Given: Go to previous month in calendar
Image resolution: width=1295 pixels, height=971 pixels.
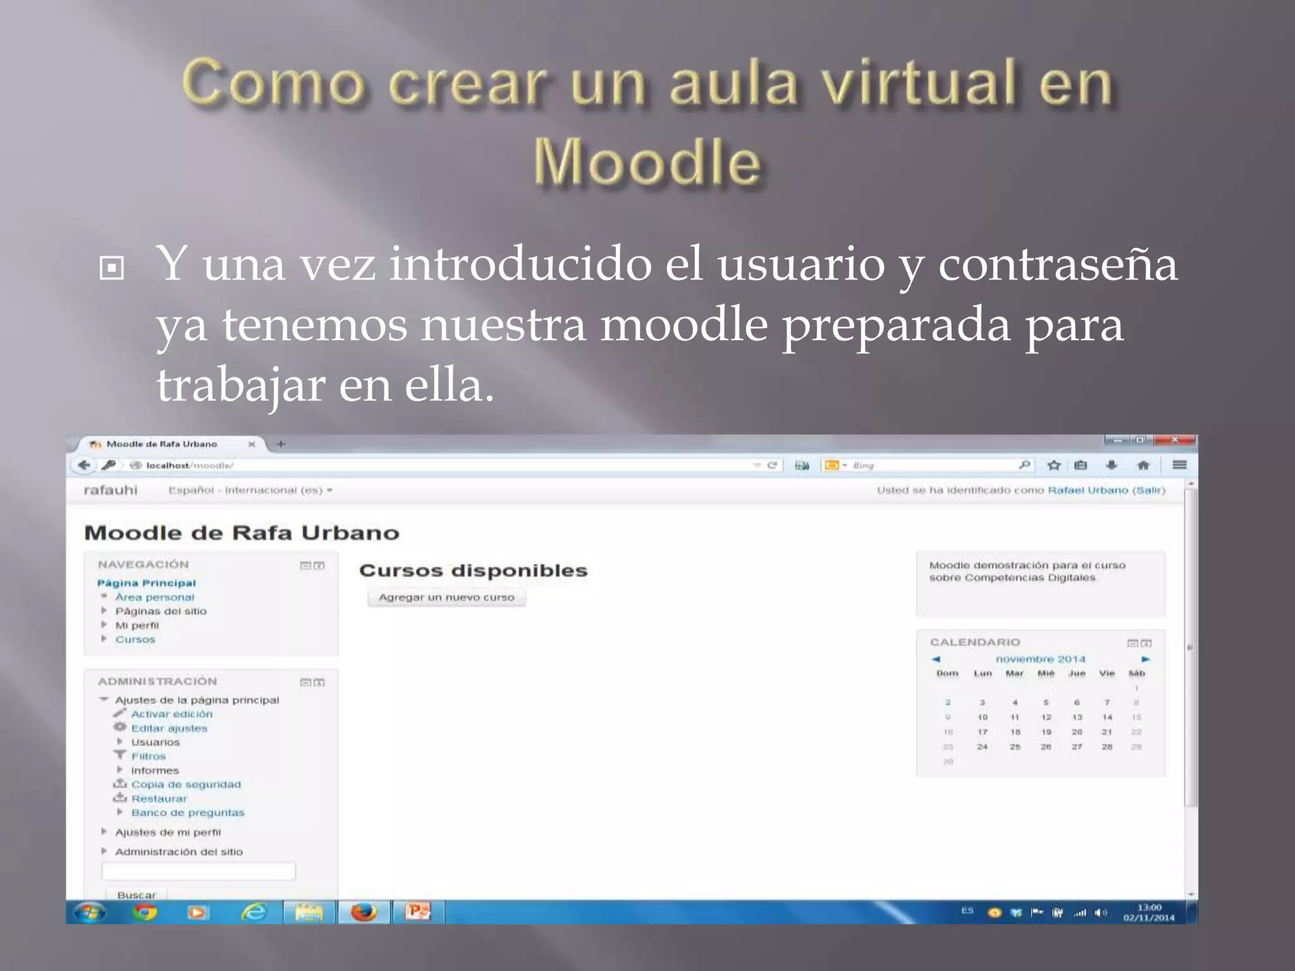Looking at the screenshot, I should tap(936, 659).
